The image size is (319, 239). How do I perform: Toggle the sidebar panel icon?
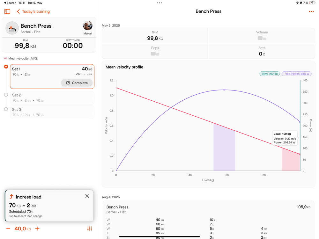(x=7, y=11)
